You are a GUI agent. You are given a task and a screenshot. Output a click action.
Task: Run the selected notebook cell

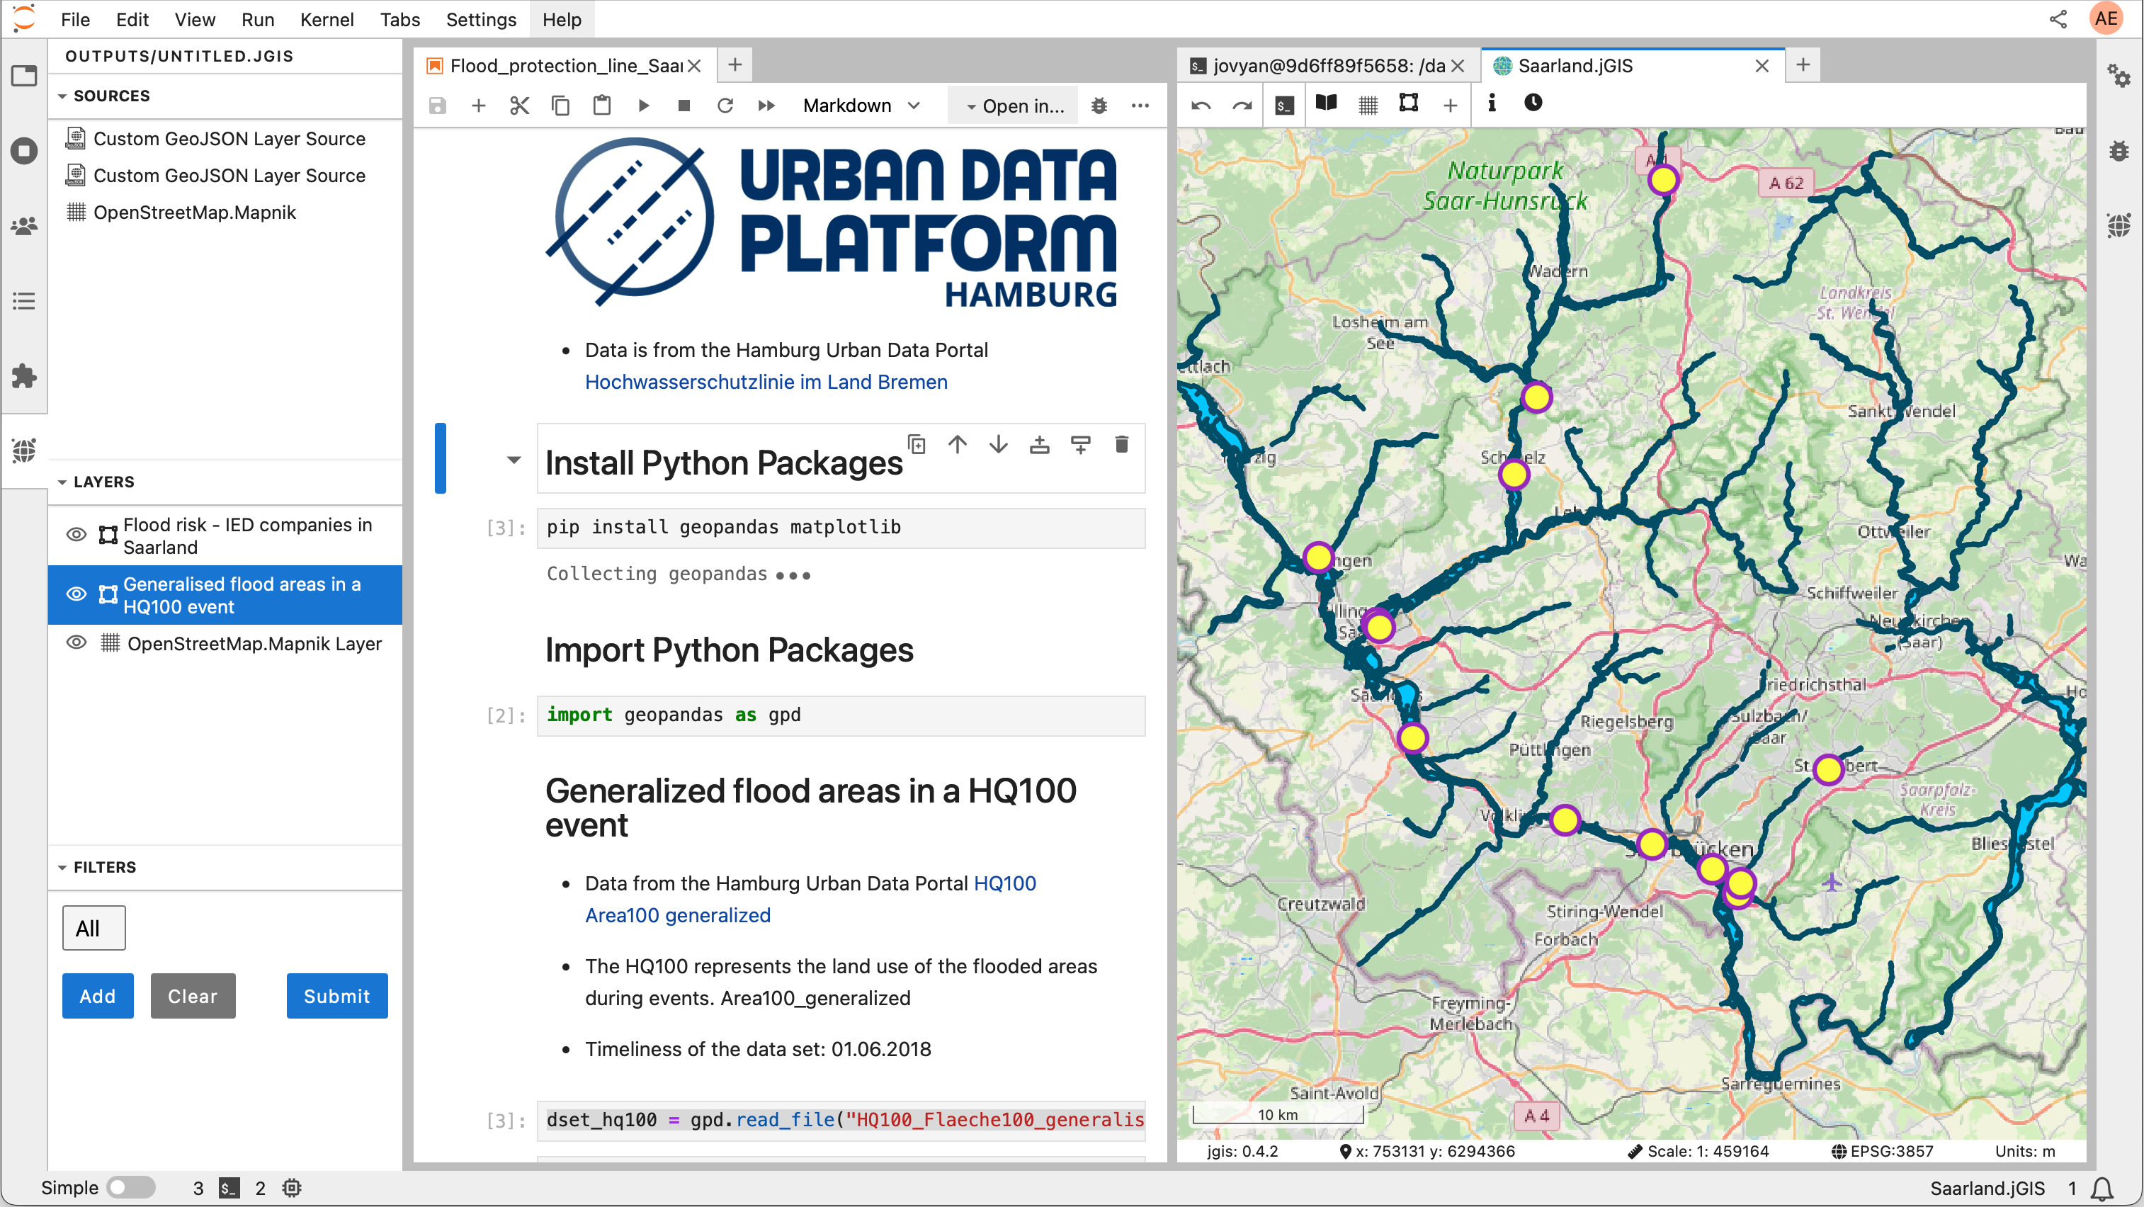(643, 106)
